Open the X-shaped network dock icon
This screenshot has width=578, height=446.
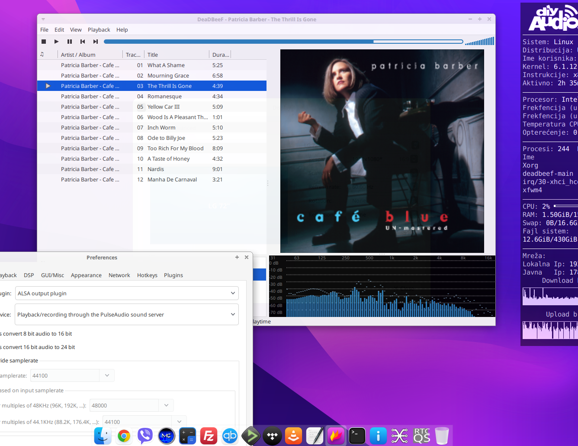(399, 436)
